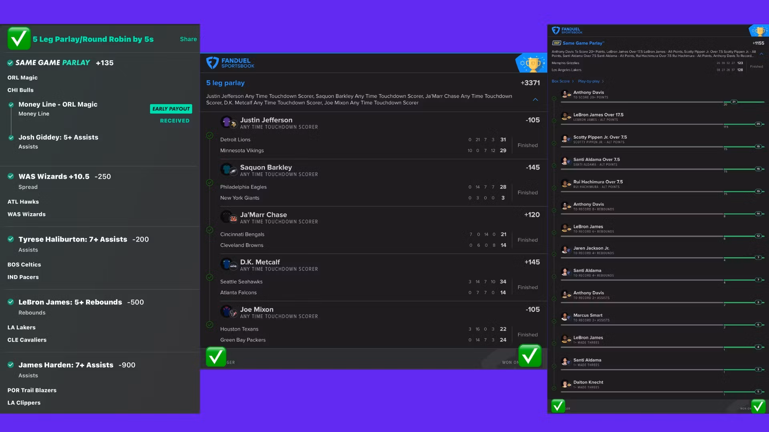
Task: Click the Early Payout badge
Action: [x=171, y=109]
